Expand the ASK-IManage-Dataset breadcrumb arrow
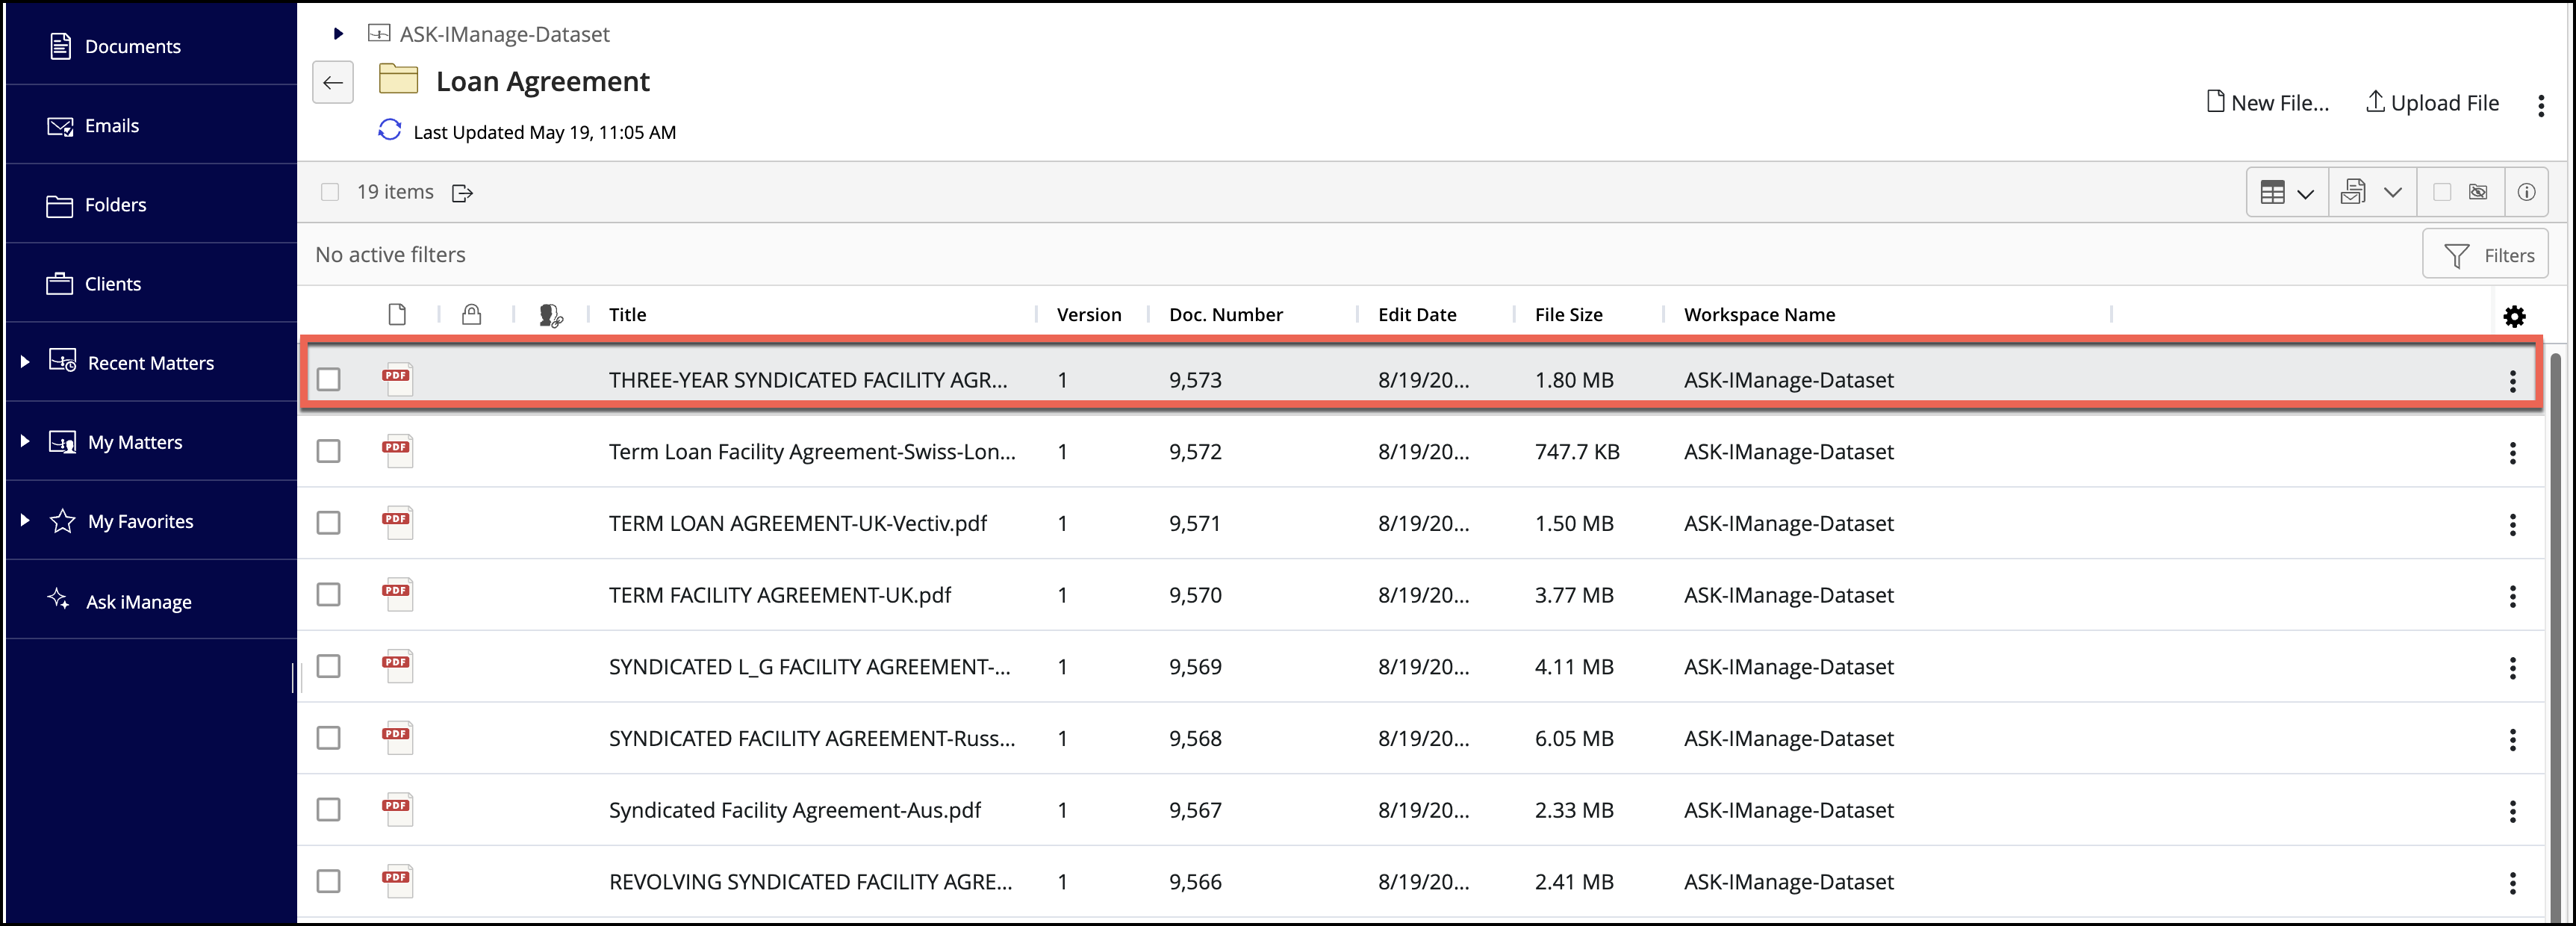 coord(338,34)
